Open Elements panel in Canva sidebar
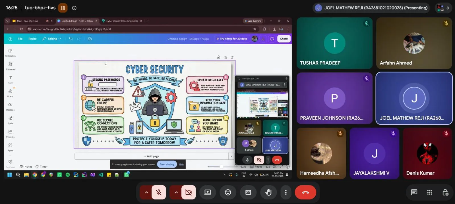 [x=10, y=66]
